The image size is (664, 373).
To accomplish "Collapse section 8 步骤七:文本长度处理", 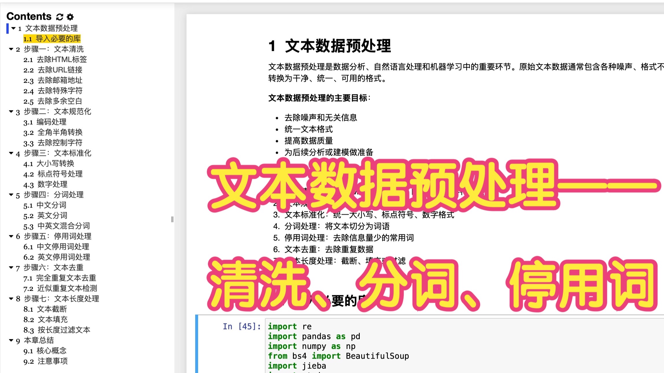I will pyautogui.click(x=11, y=299).
